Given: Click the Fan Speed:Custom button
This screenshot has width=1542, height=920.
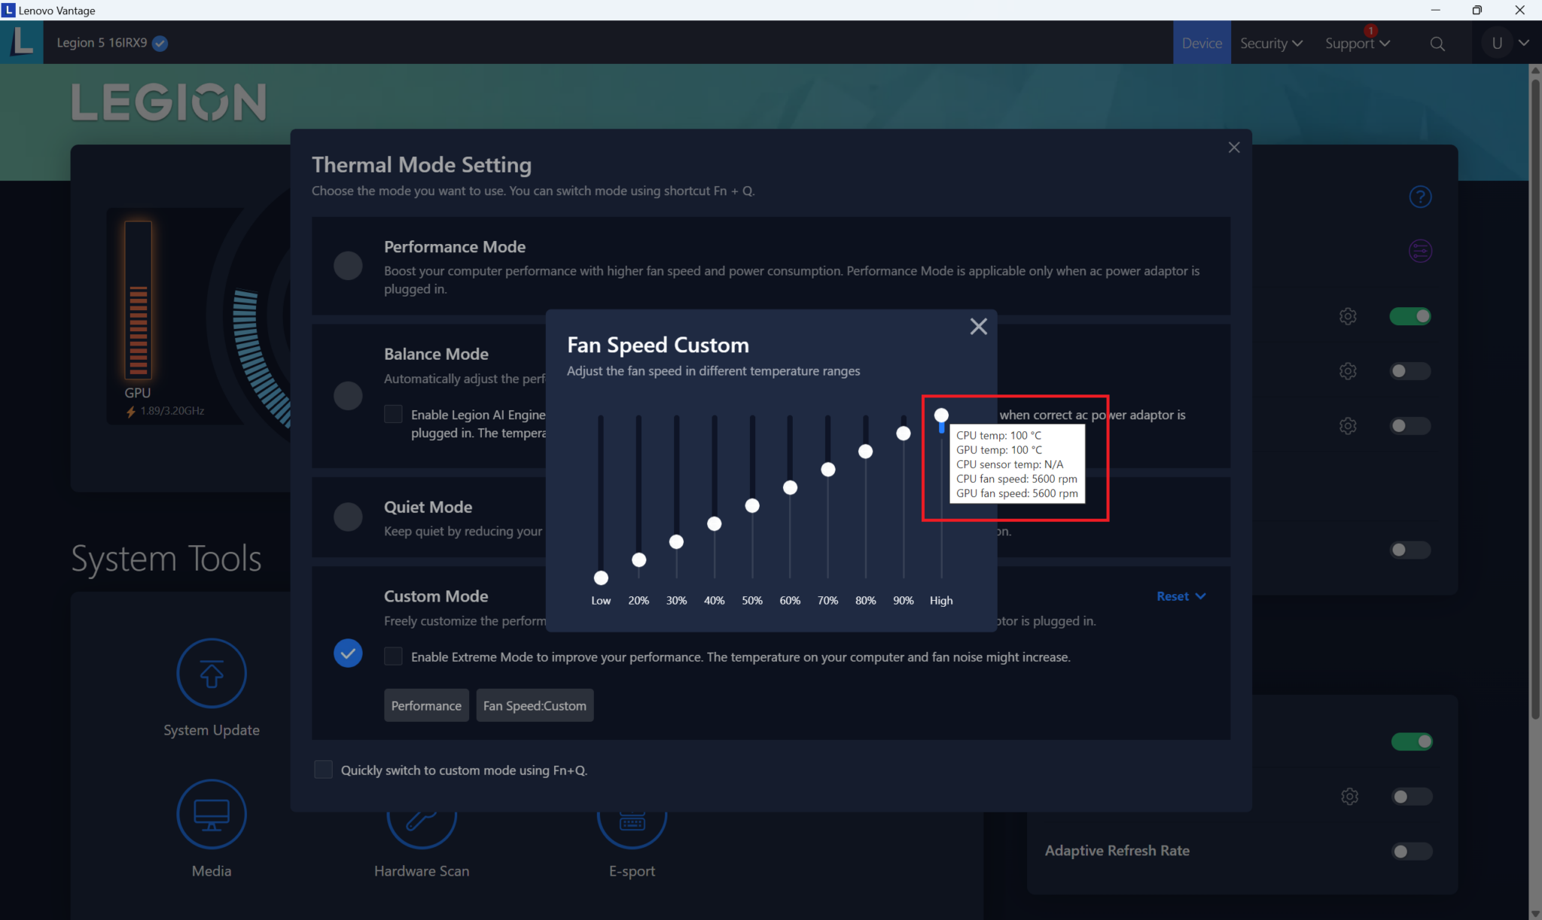Looking at the screenshot, I should pos(535,705).
